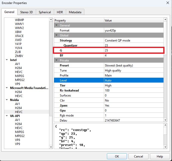Select AV1 under Nvidia encoders

click(18, 104)
